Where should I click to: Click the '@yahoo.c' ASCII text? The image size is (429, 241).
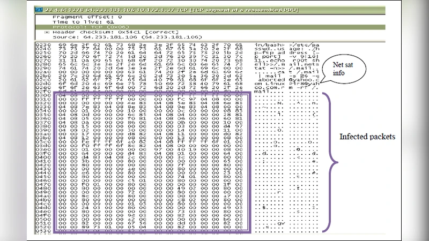[x=305, y=79]
